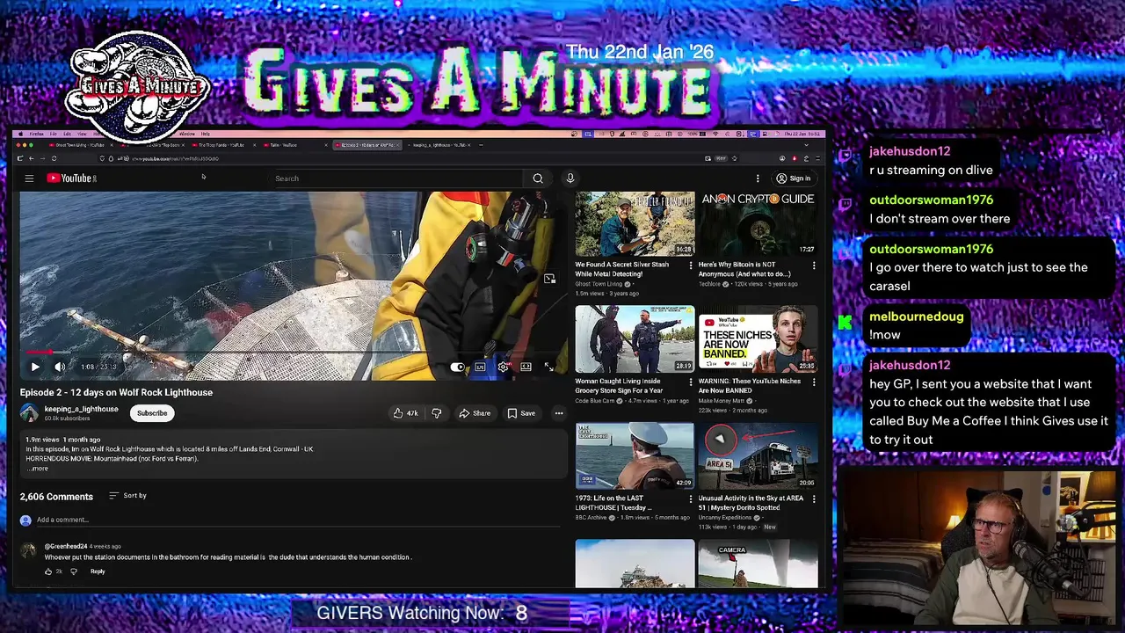Dislike the @Greenhead24 comment

(x=74, y=571)
